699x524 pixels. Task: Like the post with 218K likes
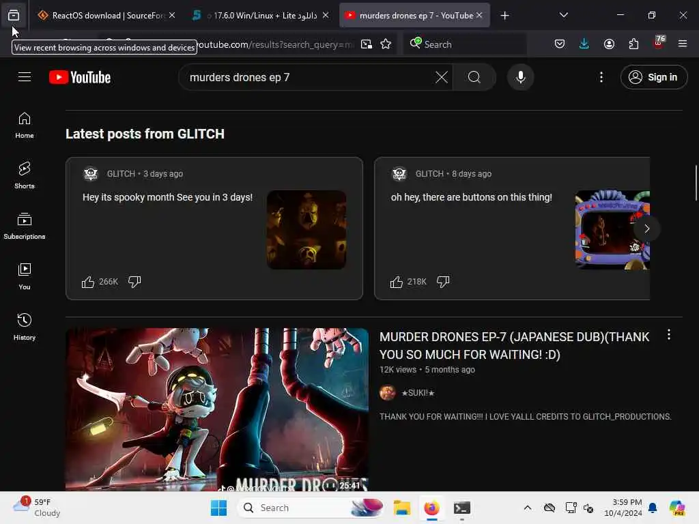(x=397, y=282)
